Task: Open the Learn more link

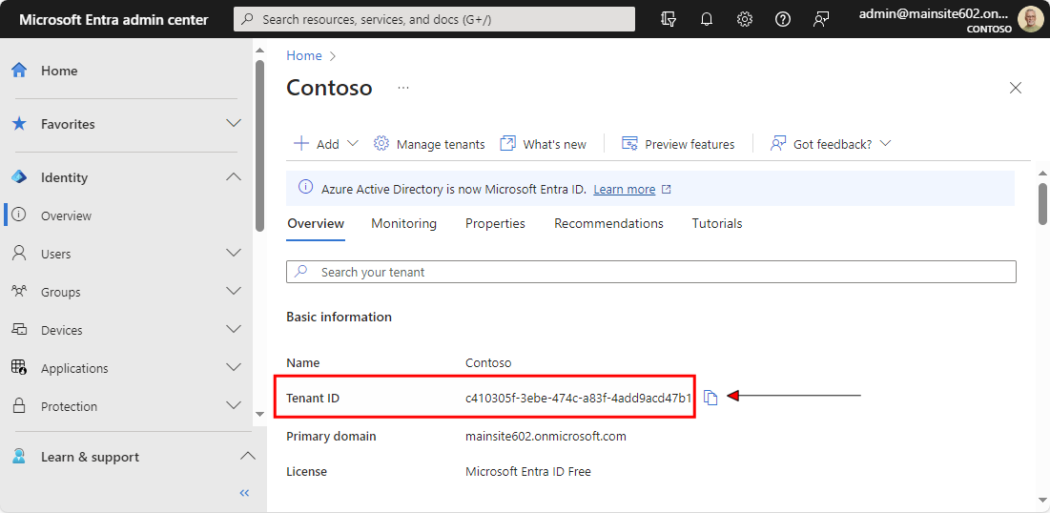Action: point(624,190)
